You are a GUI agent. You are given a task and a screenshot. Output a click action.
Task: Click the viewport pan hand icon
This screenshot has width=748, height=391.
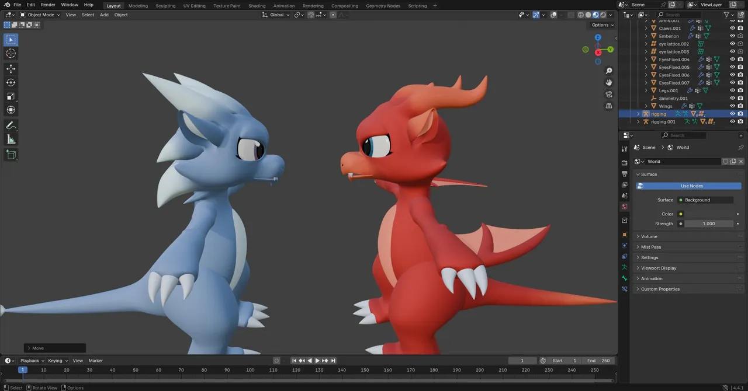point(609,82)
